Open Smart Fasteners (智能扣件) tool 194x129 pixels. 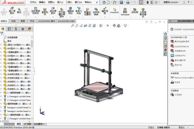tap(45, 11)
